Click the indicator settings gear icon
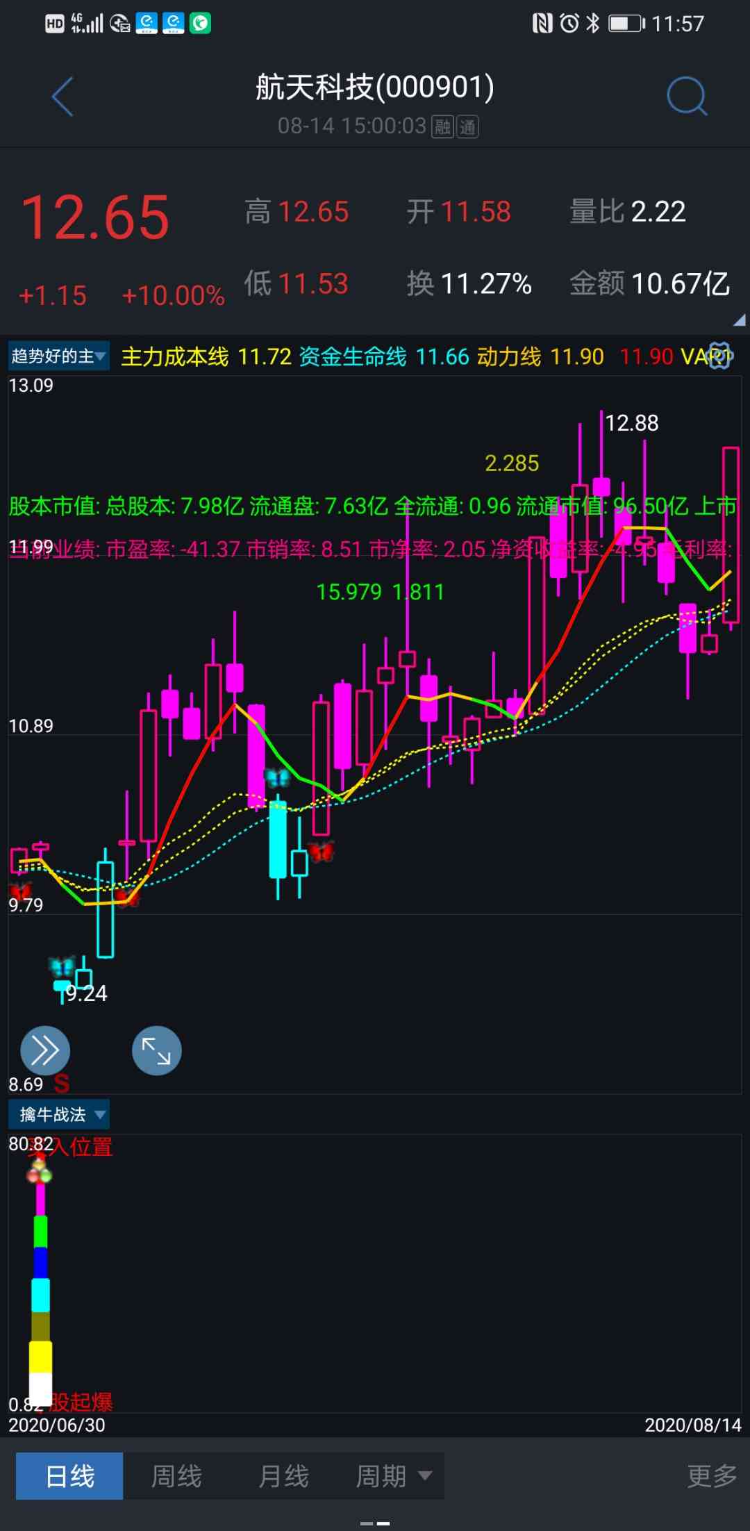The height and width of the screenshot is (1531, 750). point(719,356)
